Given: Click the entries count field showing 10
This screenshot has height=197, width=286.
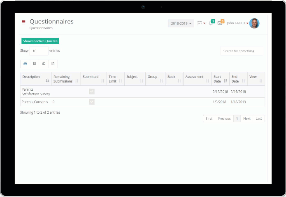Looking at the screenshot, I should (39, 51).
